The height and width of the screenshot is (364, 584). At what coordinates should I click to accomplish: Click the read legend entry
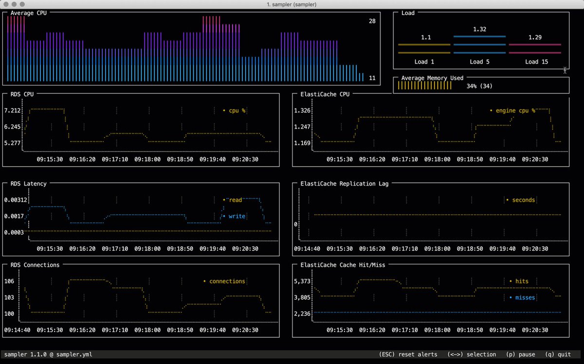[x=233, y=200]
